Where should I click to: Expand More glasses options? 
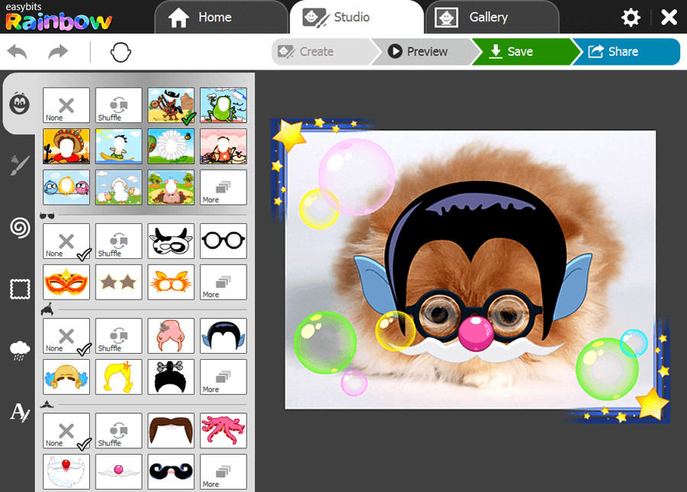click(x=223, y=282)
